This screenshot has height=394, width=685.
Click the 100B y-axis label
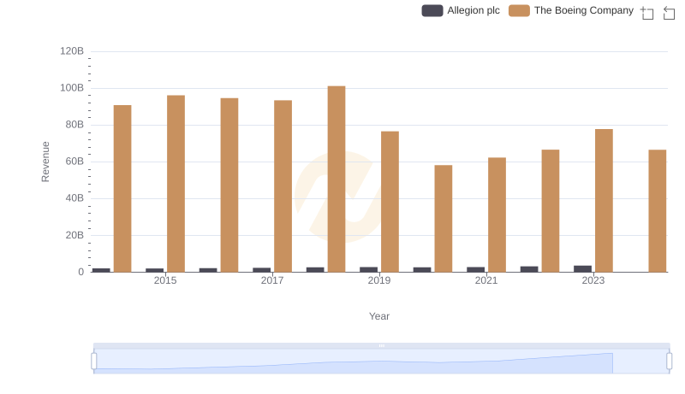pyautogui.click(x=72, y=88)
